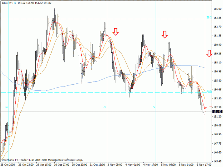Click the 151.20 price axis label
This screenshot has height=167, width=223.
tap(217, 116)
